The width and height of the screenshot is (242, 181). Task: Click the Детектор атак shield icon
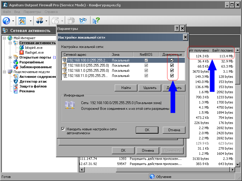click(16, 81)
